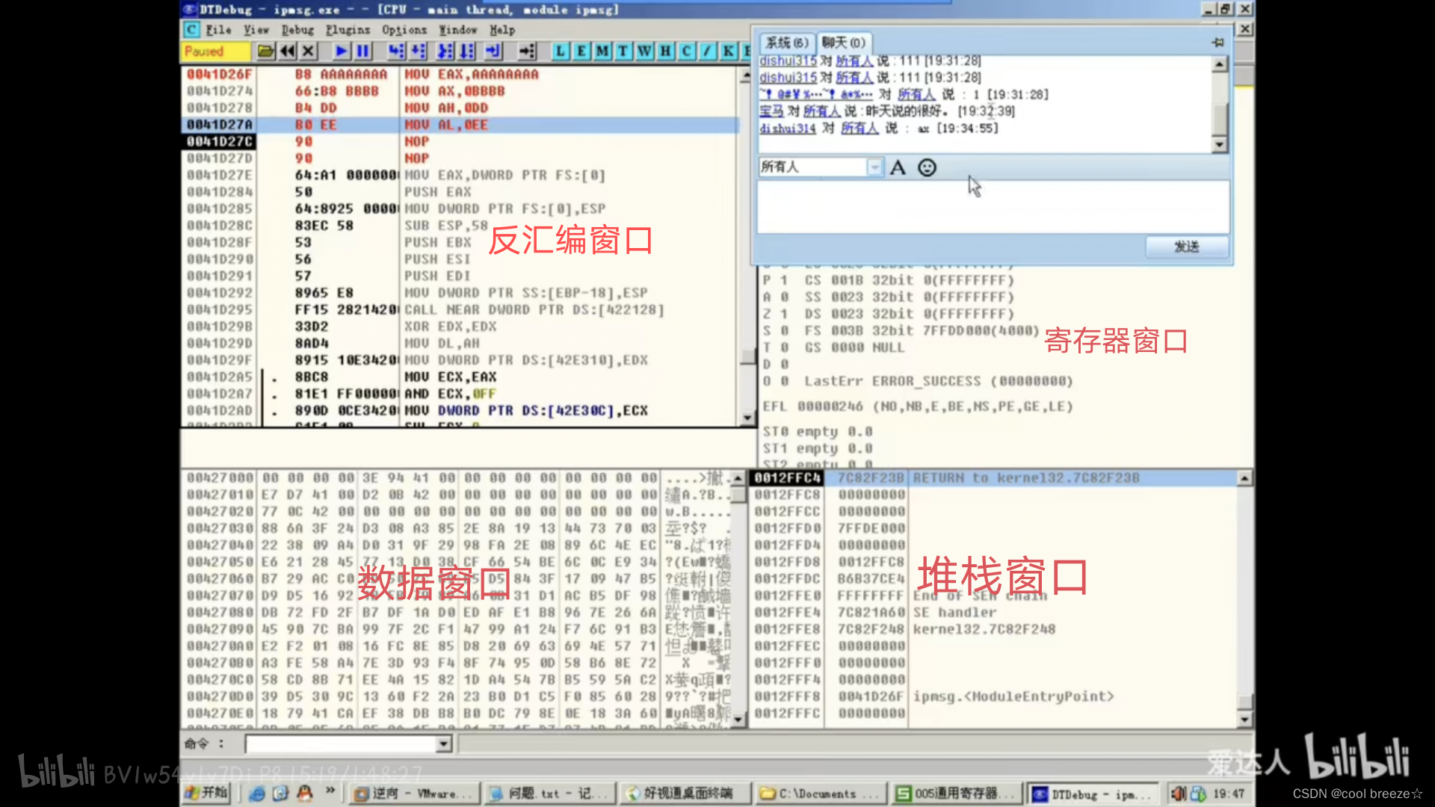Close the debugged program with the X icon
This screenshot has width=1435, height=807.
308,52
